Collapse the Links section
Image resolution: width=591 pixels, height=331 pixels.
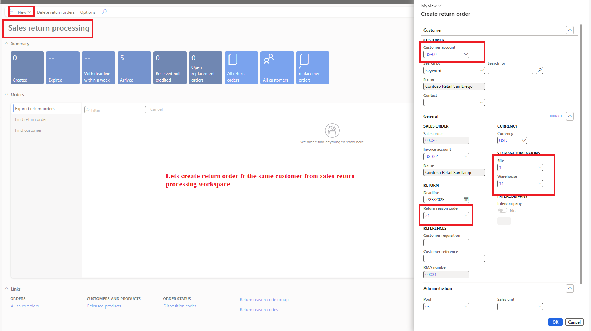6,289
